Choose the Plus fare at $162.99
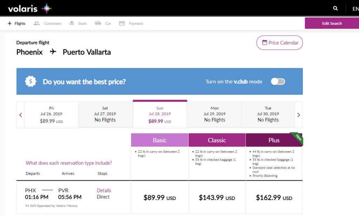 click(274, 197)
